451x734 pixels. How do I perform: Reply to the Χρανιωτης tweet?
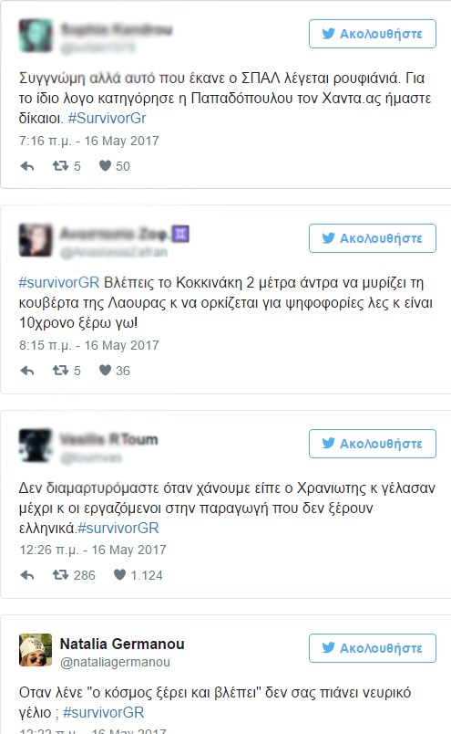[27, 575]
